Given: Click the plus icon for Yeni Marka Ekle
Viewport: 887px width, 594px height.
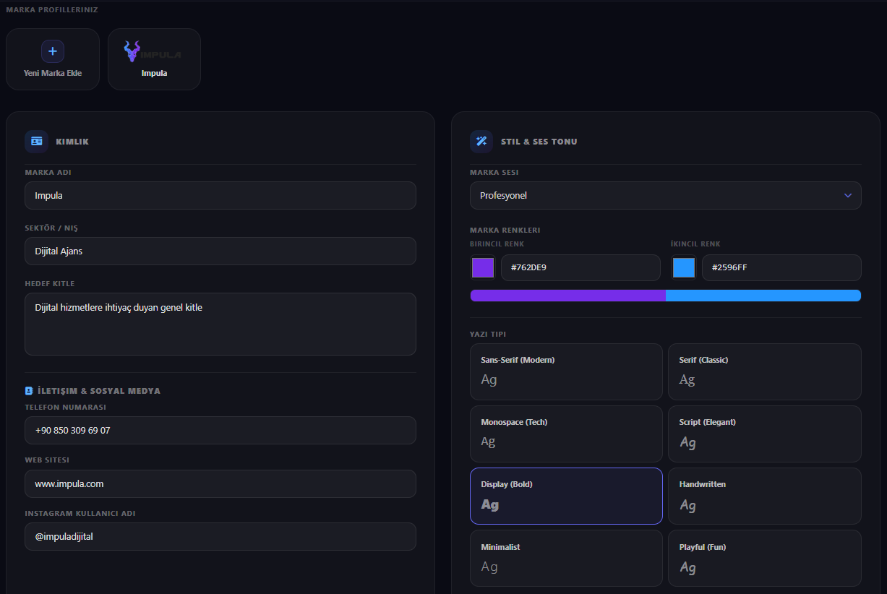Looking at the screenshot, I should pos(53,51).
